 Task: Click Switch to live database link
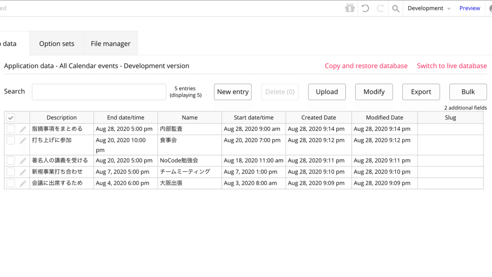(452, 66)
